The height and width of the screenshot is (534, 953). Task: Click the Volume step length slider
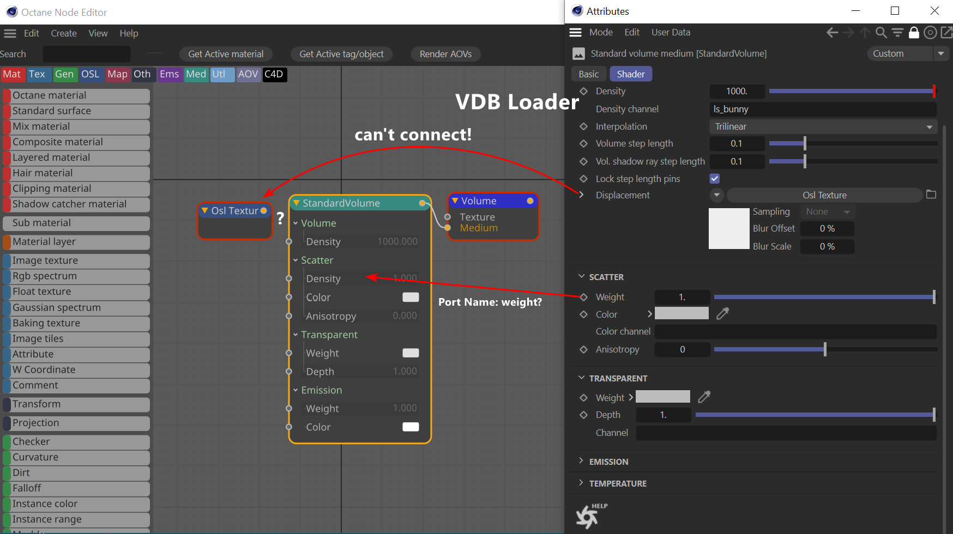853,143
